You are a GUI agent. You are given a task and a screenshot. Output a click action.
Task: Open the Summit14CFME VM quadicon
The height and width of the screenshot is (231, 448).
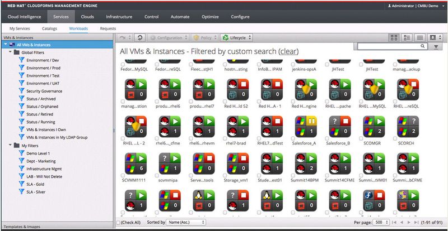coord(340,163)
